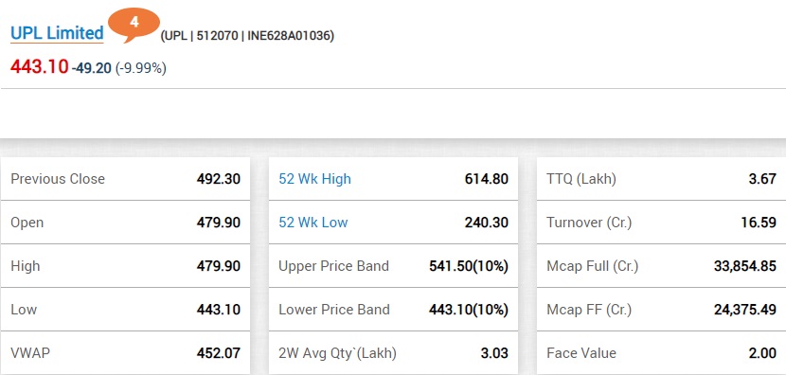Image resolution: width=786 pixels, height=375 pixels.
Task: Select the Low row label
Action: [x=24, y=310]
